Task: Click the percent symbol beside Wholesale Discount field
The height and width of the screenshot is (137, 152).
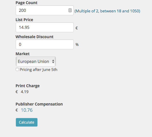Action: point(77,45)
